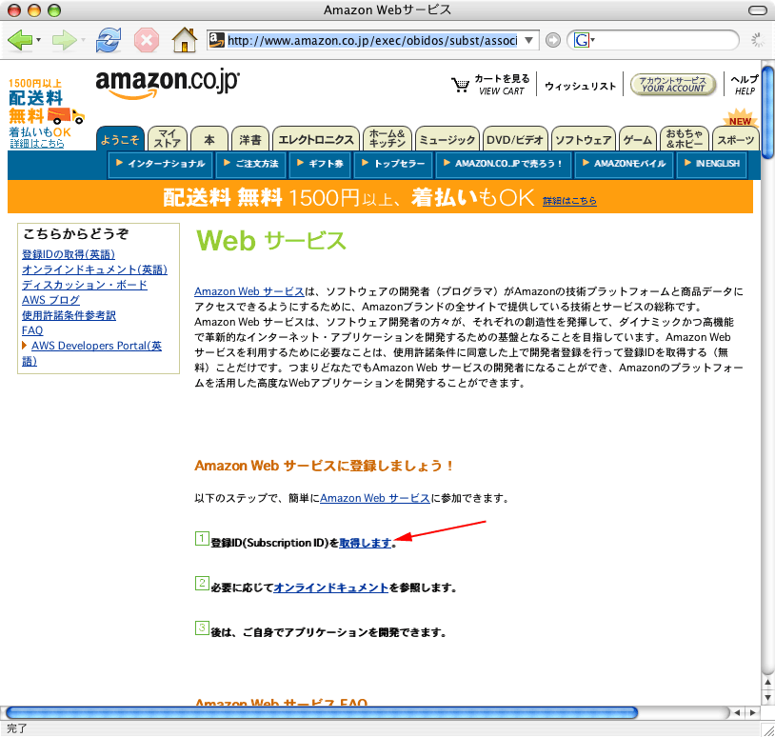Click the Go button beside the URL bar
775x737 pixels.
(x=553, y=40)
